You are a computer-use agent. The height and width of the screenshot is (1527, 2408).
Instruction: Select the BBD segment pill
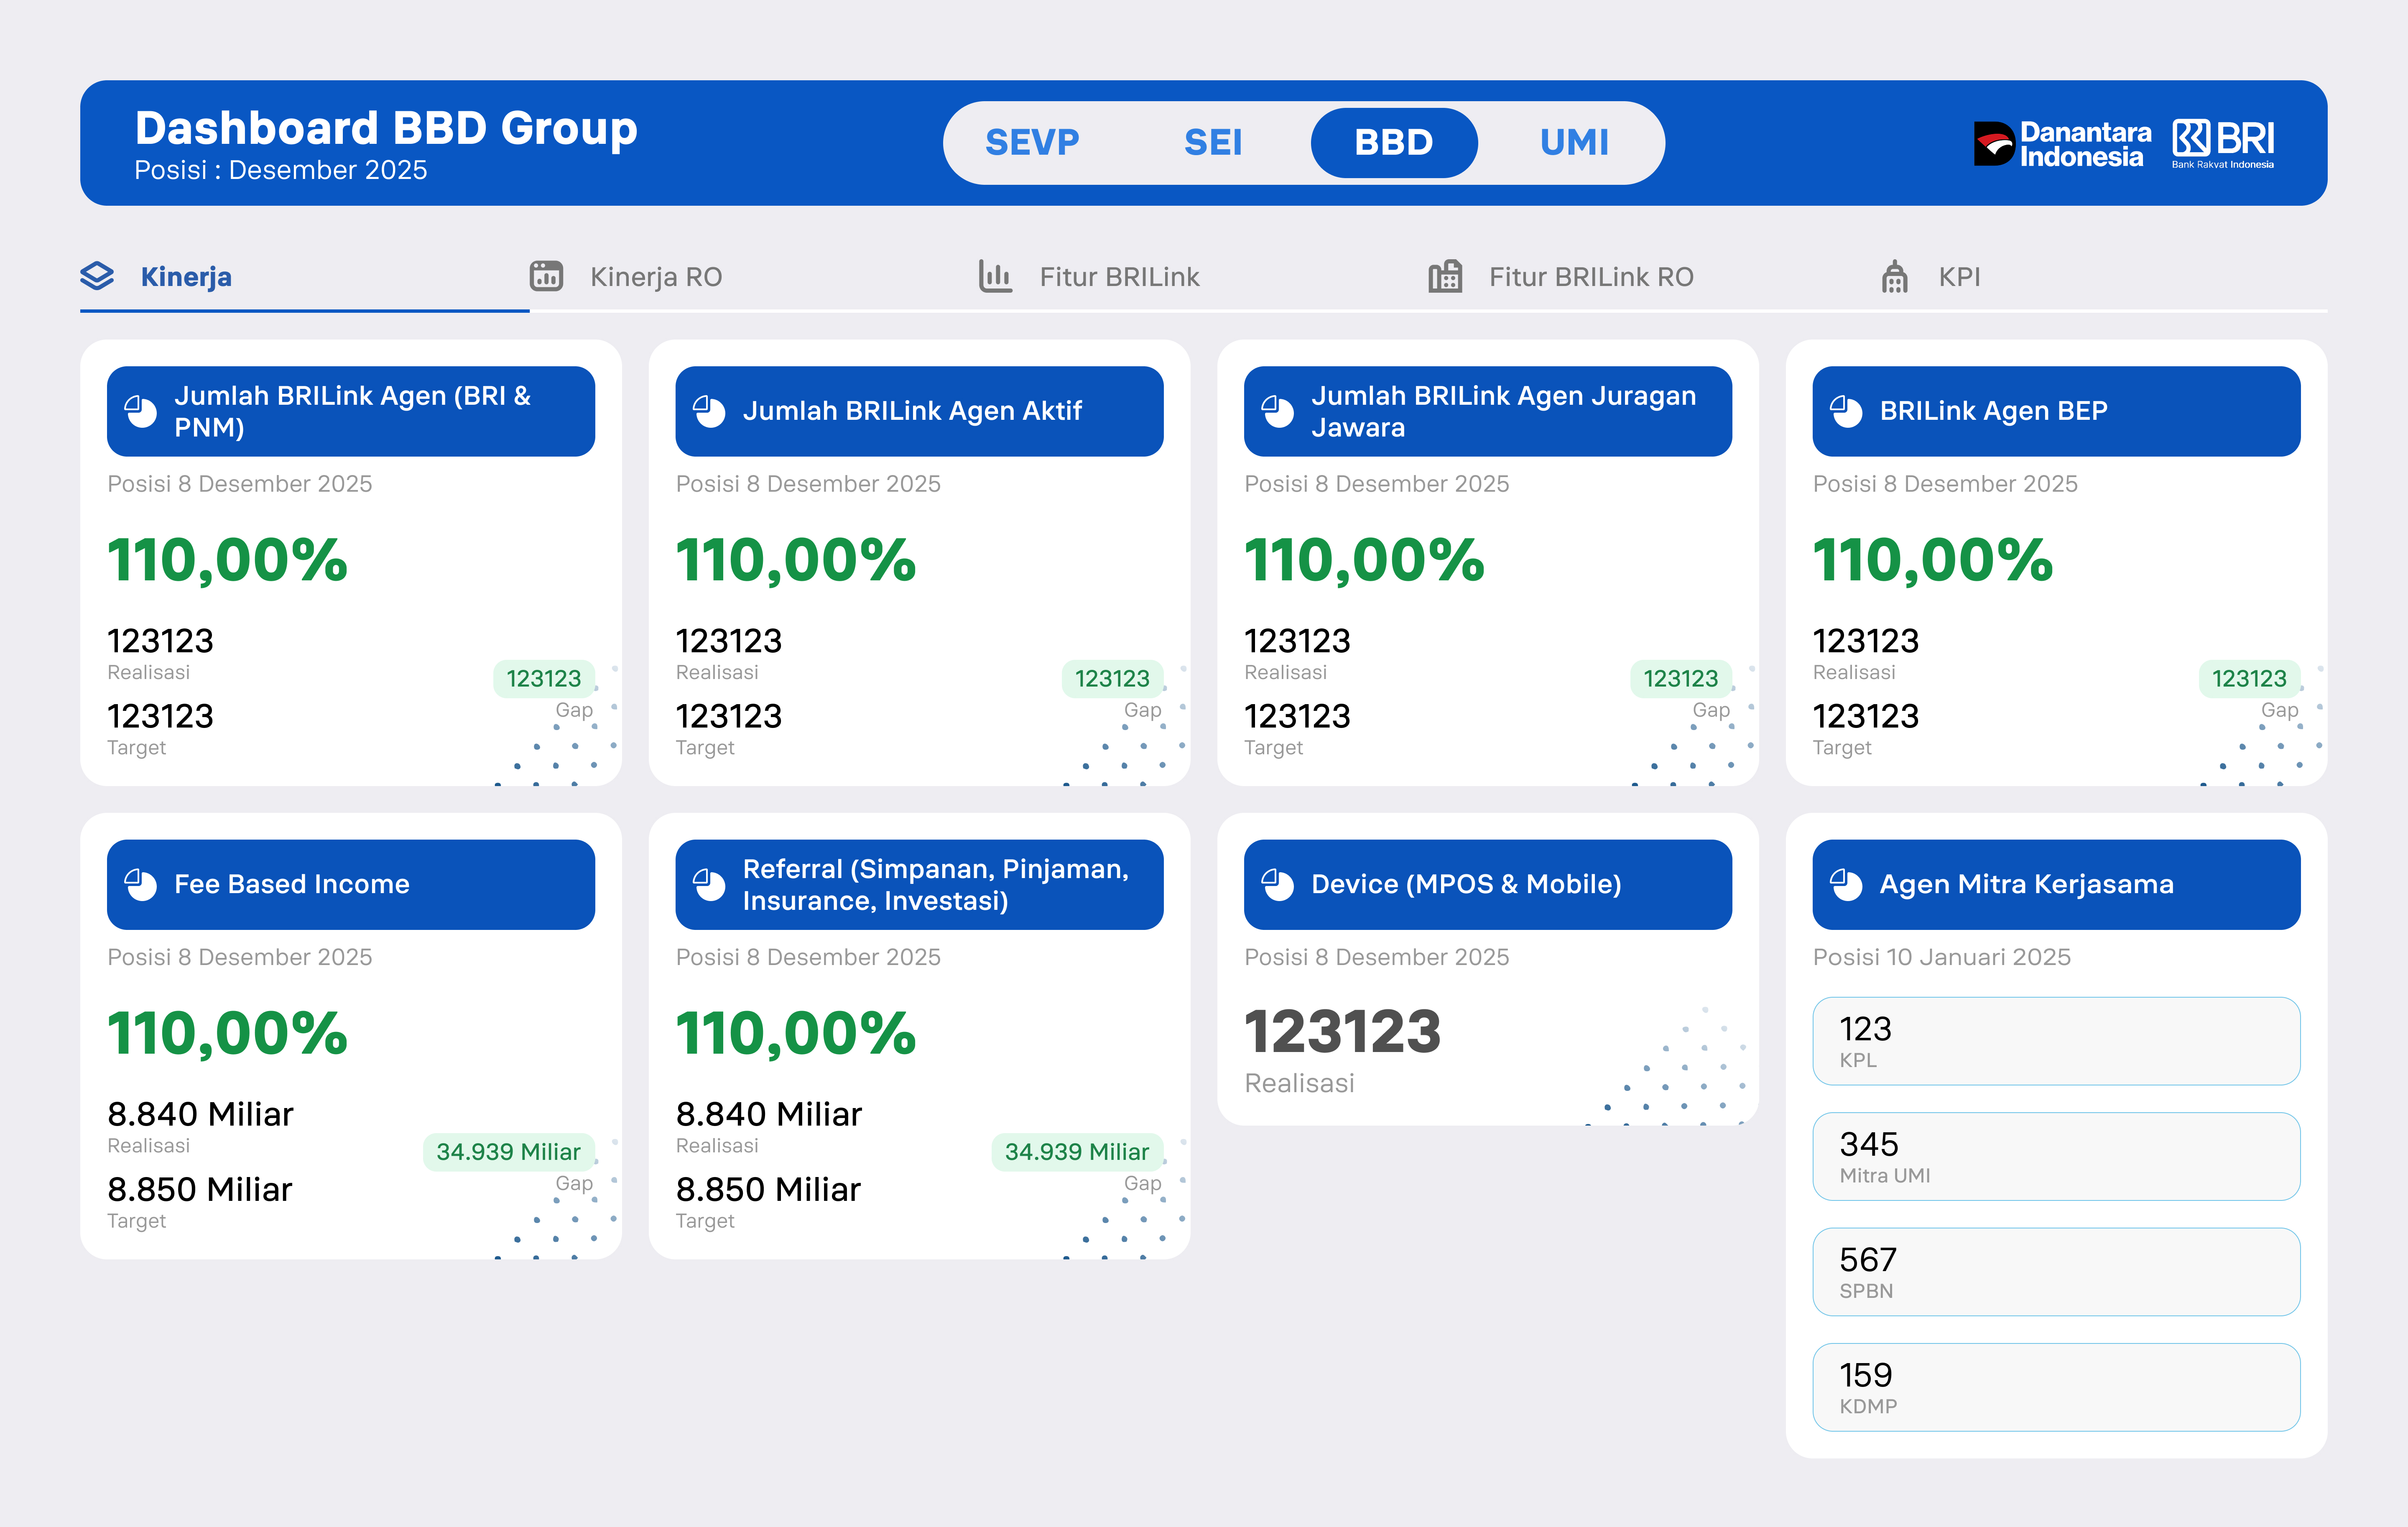[x=1394, y=143]
